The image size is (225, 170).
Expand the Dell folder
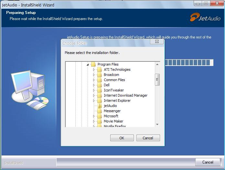(94, 85)
